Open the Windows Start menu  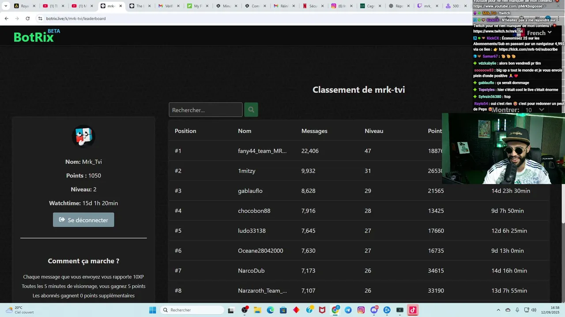coord(152,310)
